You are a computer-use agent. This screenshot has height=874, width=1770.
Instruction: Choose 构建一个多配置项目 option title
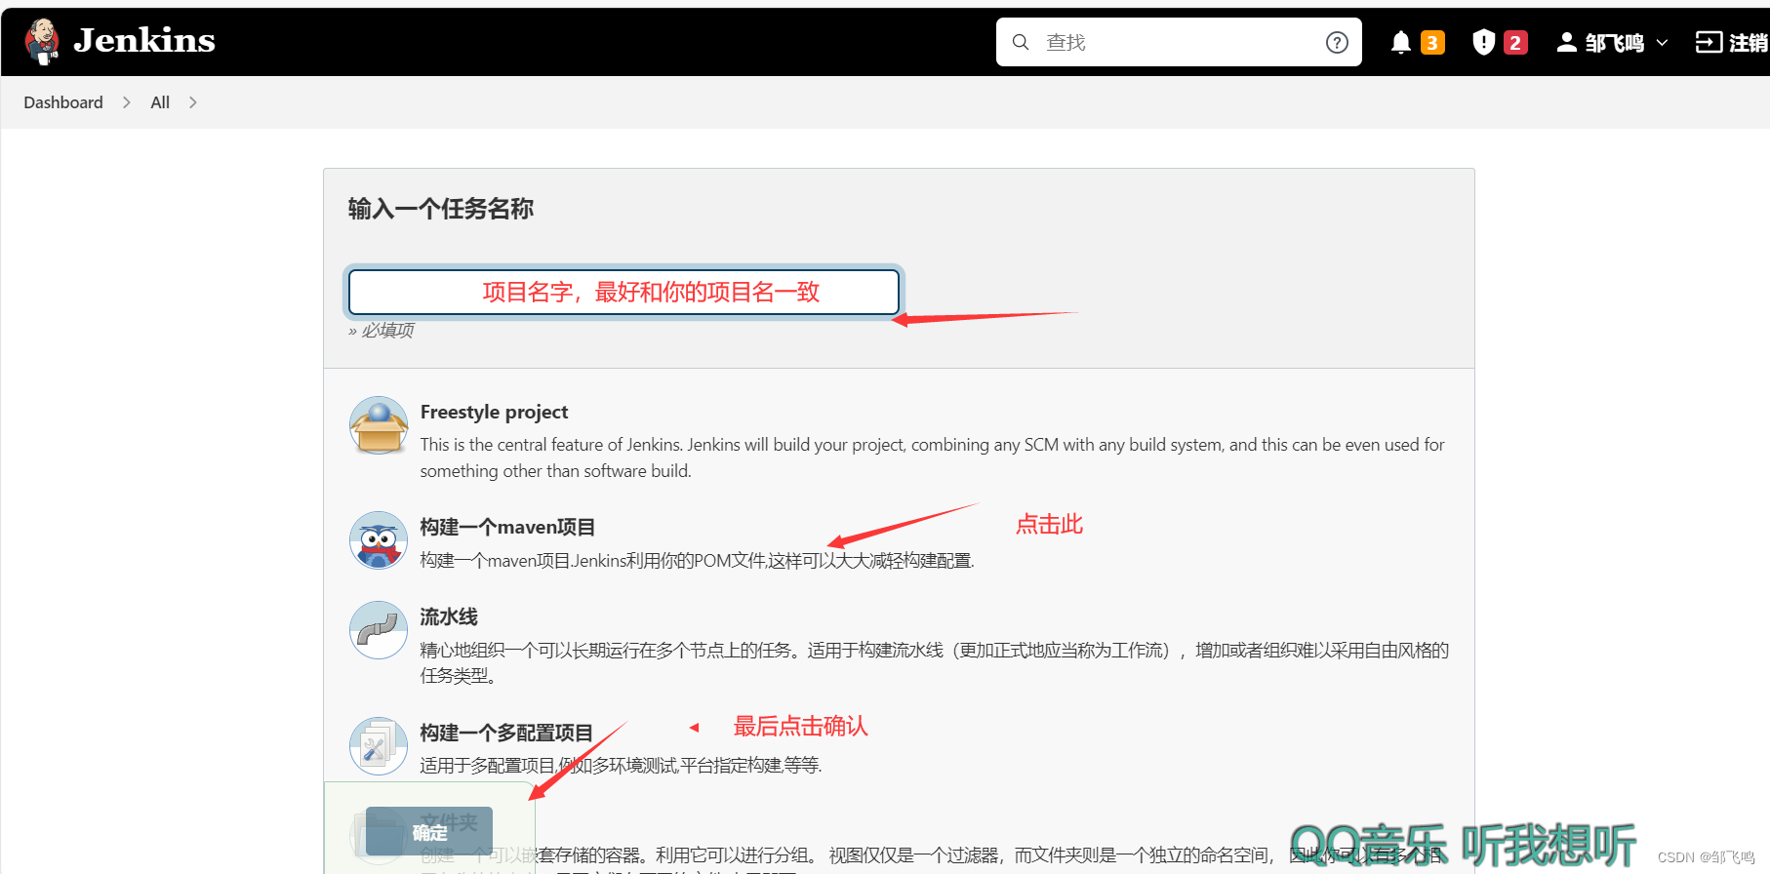506,733
